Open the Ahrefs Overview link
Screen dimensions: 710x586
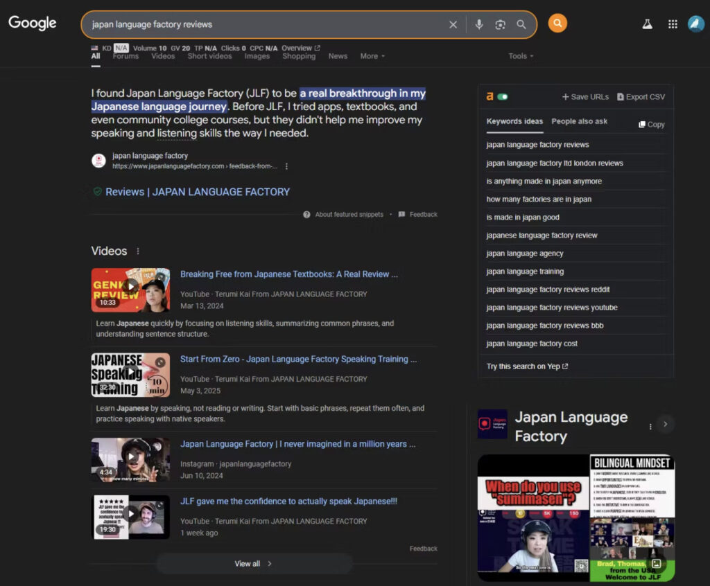click(x=301, y=48)
